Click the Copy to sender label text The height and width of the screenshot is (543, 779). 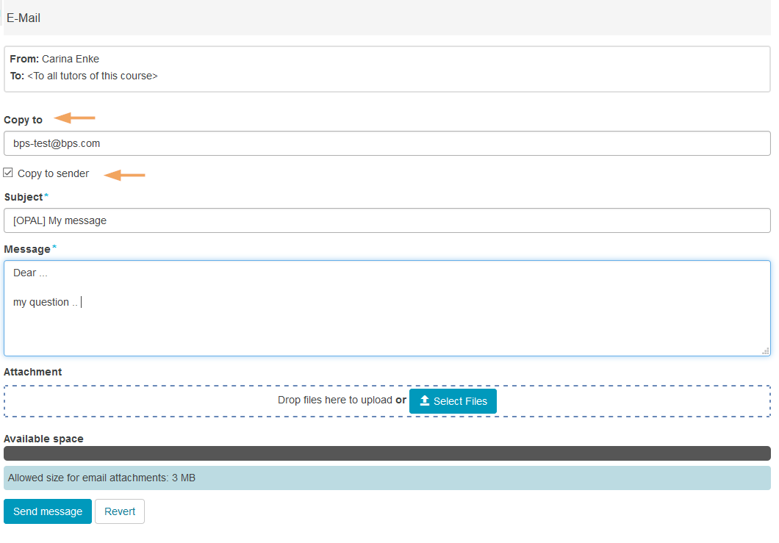click(53, 173)
